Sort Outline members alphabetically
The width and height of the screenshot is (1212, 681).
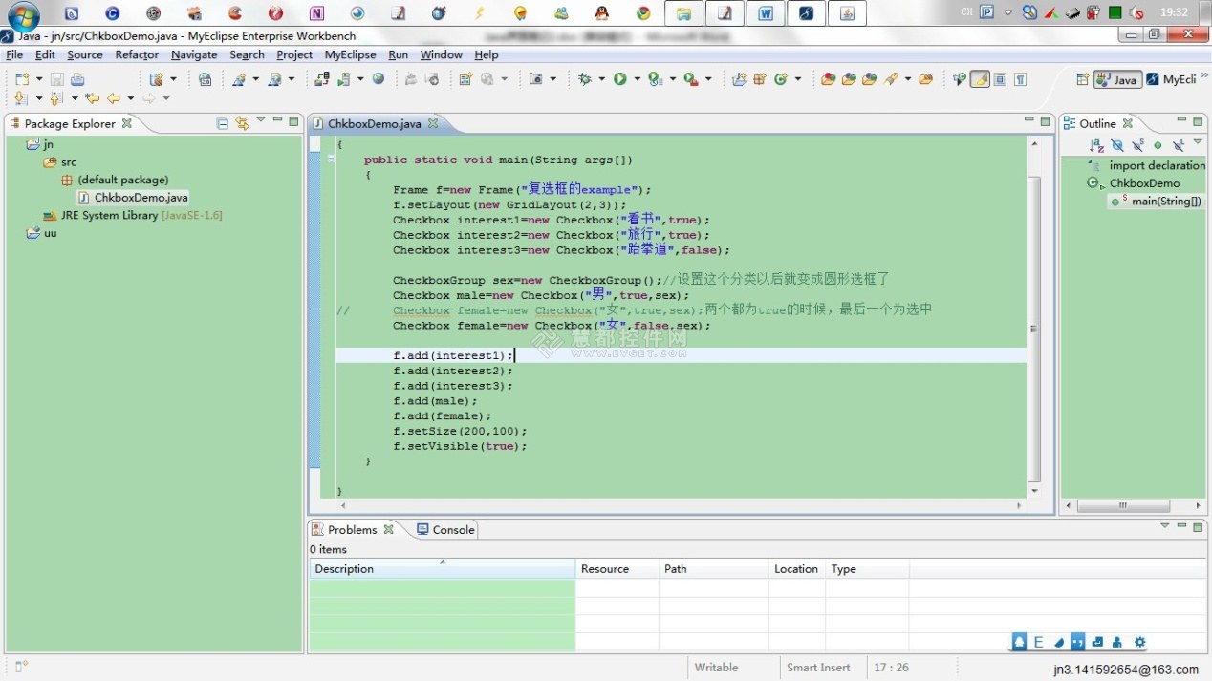tap(1096, 145)
